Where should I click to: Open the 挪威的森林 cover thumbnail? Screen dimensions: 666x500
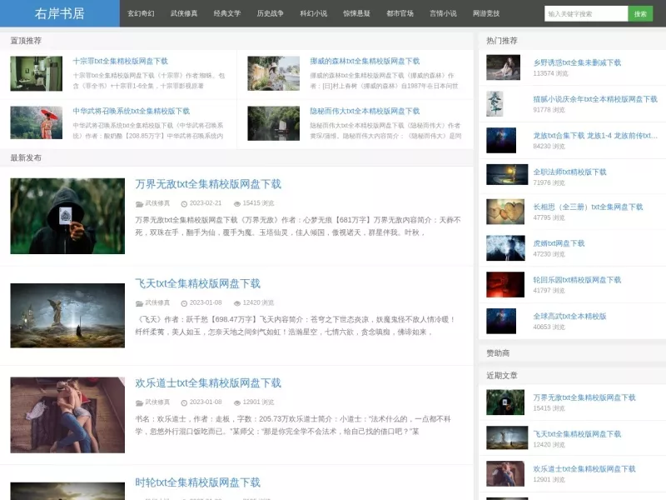click(x=274, y=73)
